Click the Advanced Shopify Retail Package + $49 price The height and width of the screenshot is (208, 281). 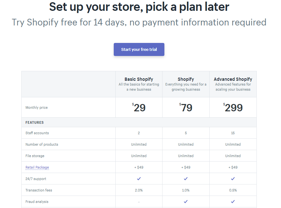tap(233, 167)
